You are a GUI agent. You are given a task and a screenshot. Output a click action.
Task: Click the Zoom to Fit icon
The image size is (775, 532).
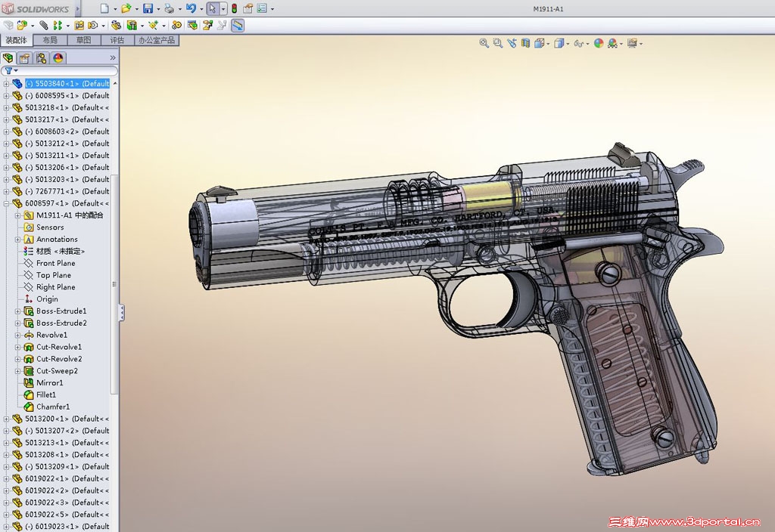[484, 43]
